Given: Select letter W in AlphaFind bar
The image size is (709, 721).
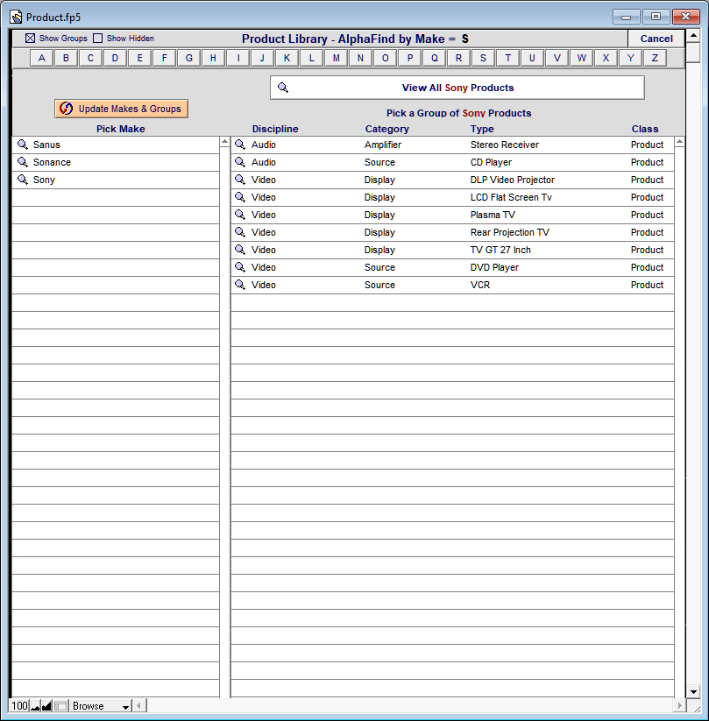Looking at the screenshot, I should point(582,58).
